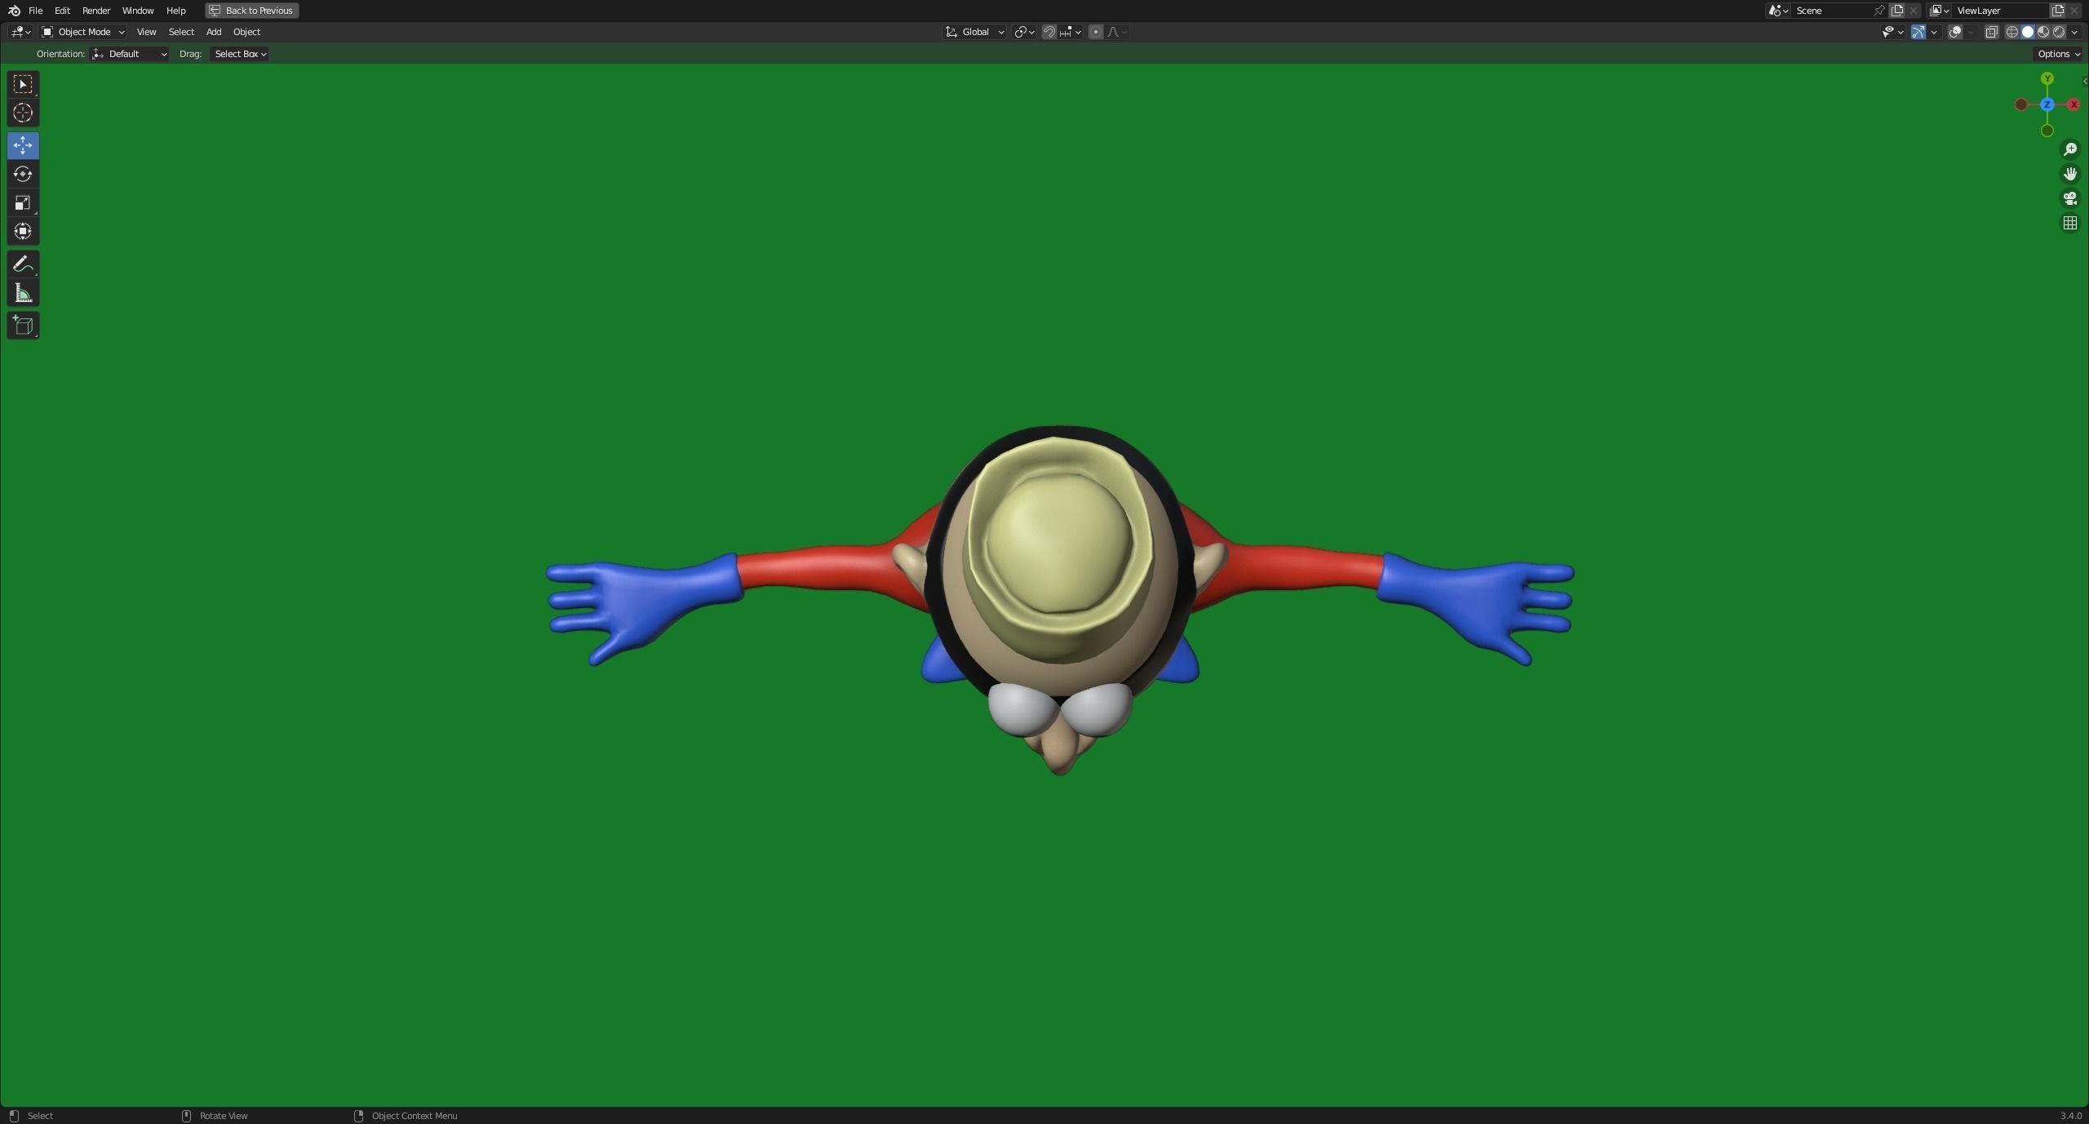Open the ViewLayer browse icon

(1940, 11)
